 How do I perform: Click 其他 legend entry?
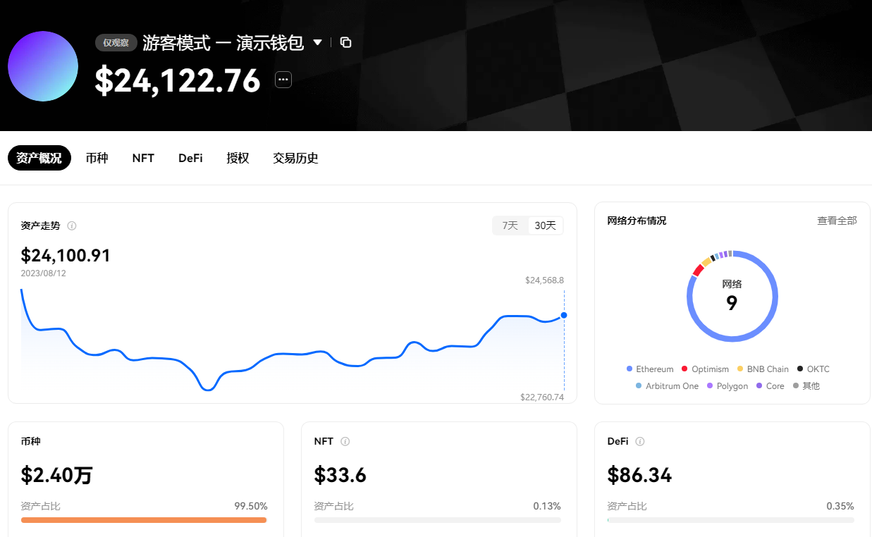pyautogui.click(x=806, y=386)
